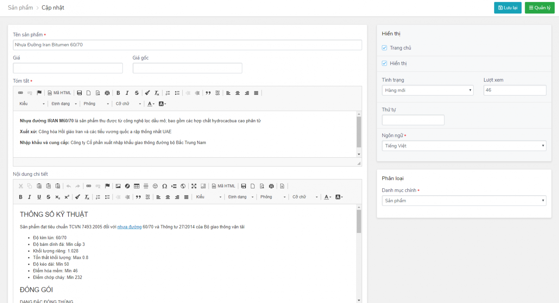Maximize the detail content editor
559x303 pixels.
[x=194, y=186]
